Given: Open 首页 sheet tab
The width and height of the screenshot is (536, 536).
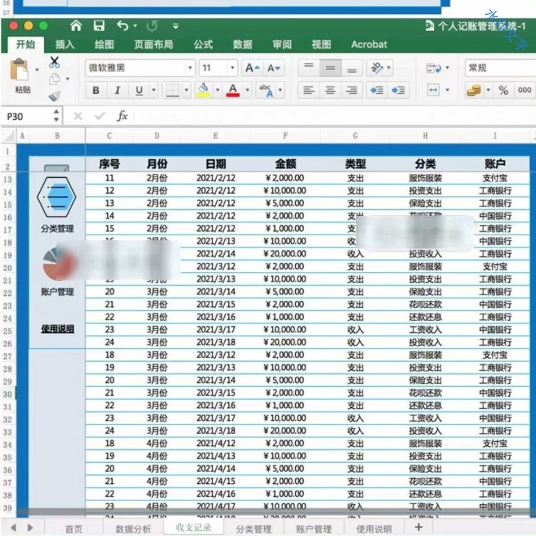Looking at the screenshot, I should [x=74, y=529].
